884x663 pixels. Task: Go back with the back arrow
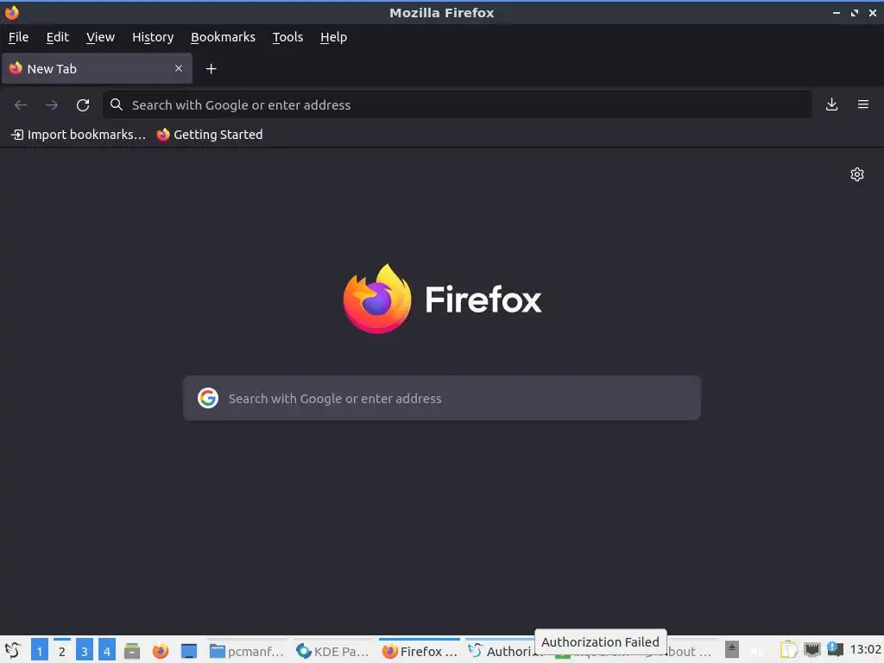[21, 104]
